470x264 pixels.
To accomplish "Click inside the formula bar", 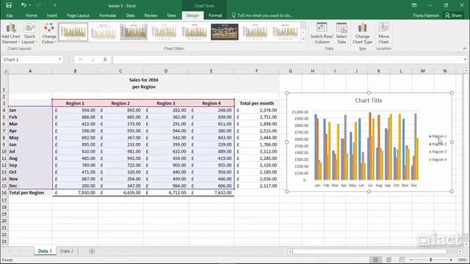I will click(288, 59).
